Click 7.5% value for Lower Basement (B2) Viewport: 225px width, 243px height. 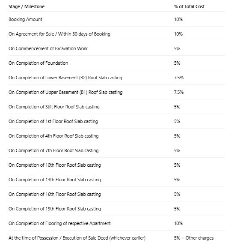pyautogui.click(x=179, y=78)
